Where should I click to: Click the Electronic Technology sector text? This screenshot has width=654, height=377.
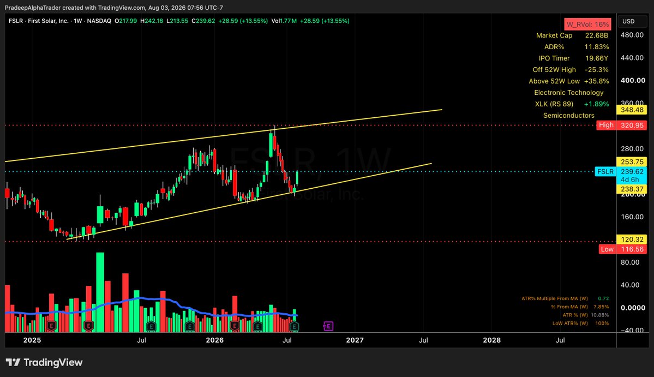[x=569, y=93]
